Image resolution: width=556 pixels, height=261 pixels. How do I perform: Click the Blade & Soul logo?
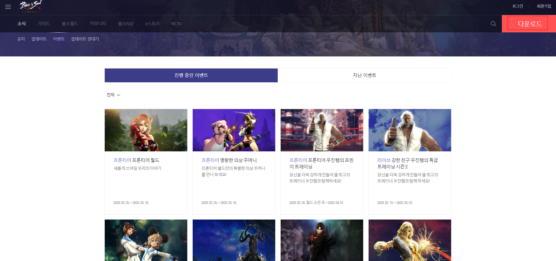pos(31,6)
